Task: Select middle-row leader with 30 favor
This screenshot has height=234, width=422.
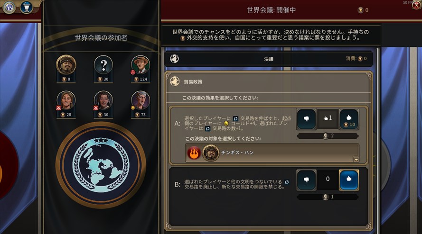Action: pyautogui.click(x=103, y=101)
